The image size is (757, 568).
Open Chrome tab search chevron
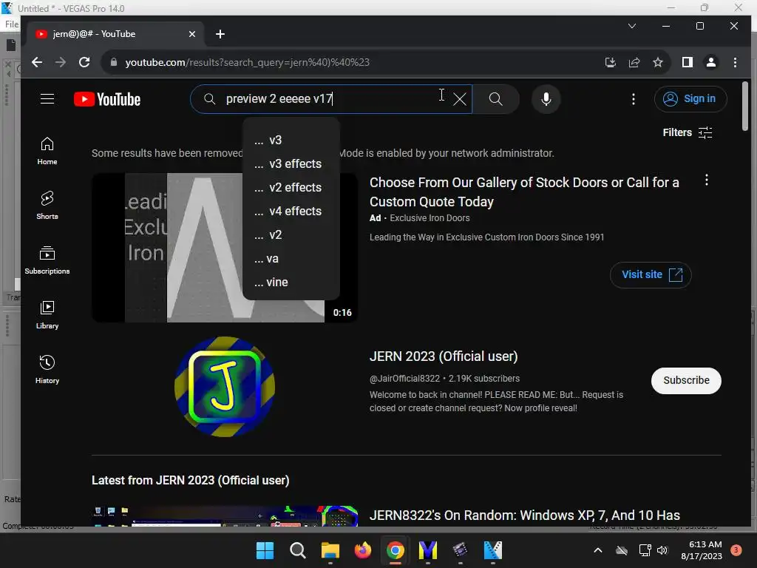pyautogui.click(x=632, y=26)
